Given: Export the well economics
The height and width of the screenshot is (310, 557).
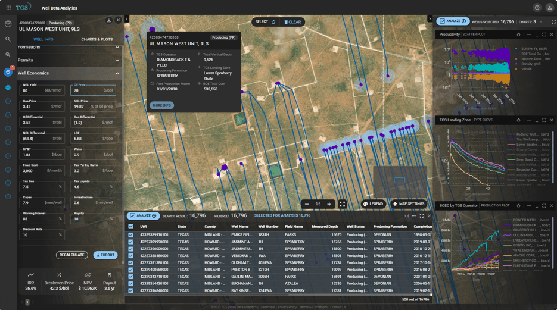Looking at the screenshot, I should tap(105, 255).
